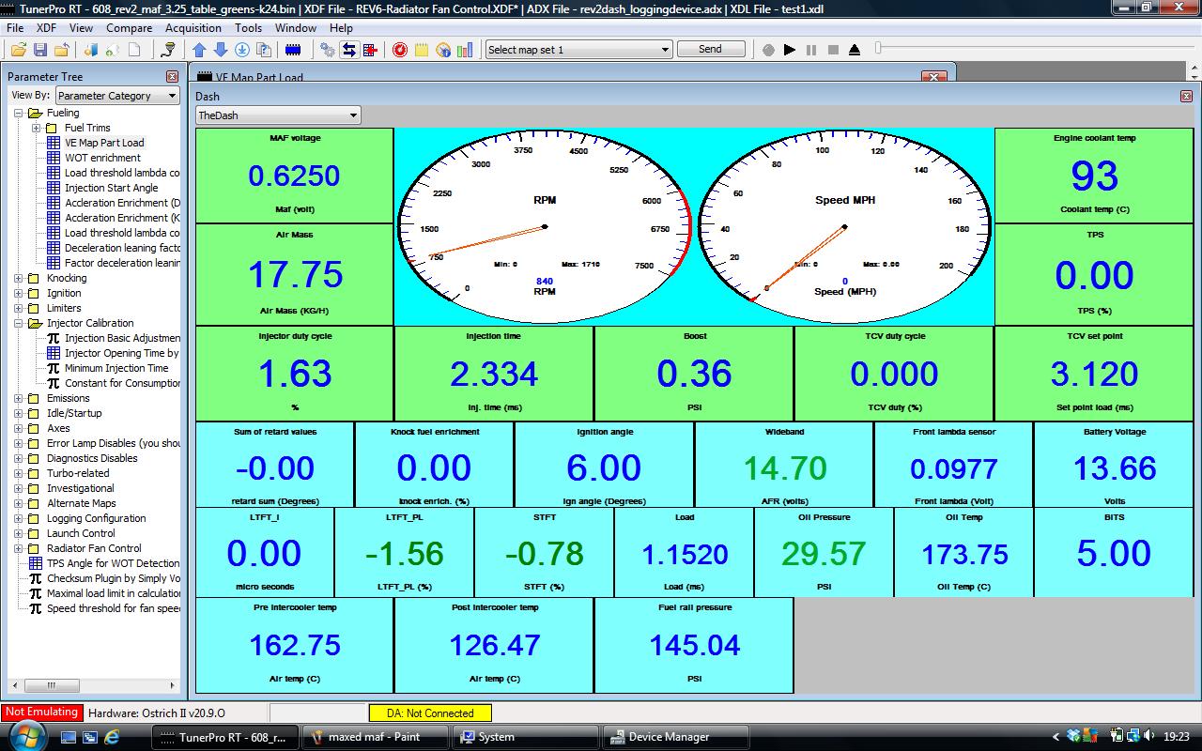Open the TheDash dashboard dropdown

coord(278,115)
